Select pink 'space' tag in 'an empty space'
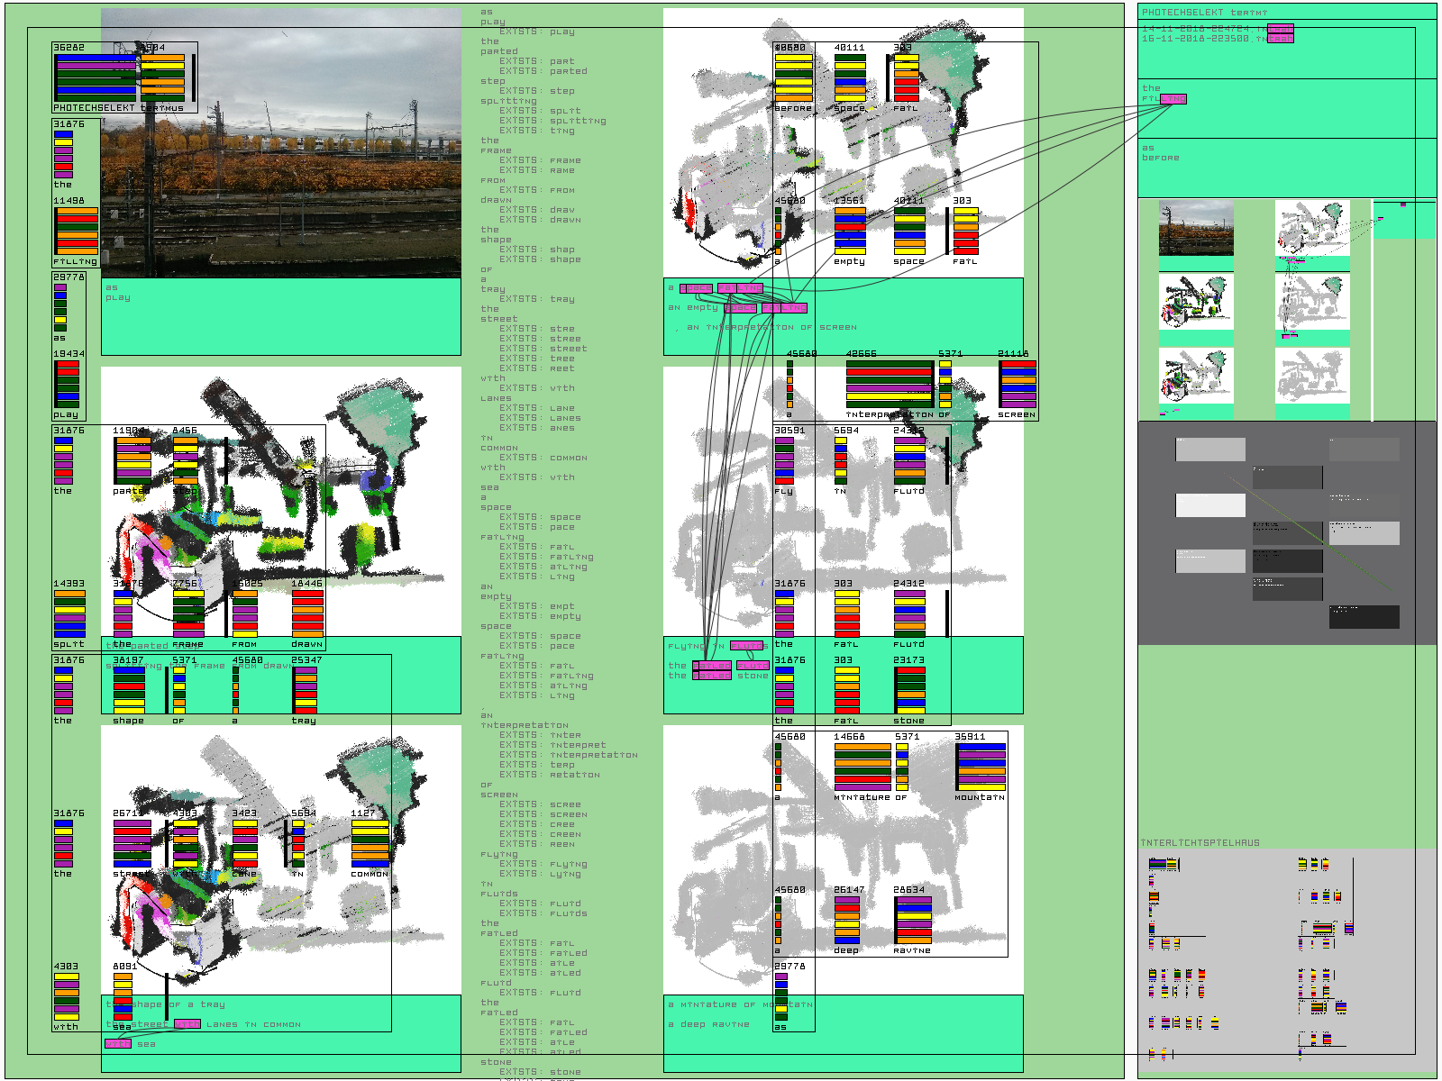1442x1081 pixels. 740,308
